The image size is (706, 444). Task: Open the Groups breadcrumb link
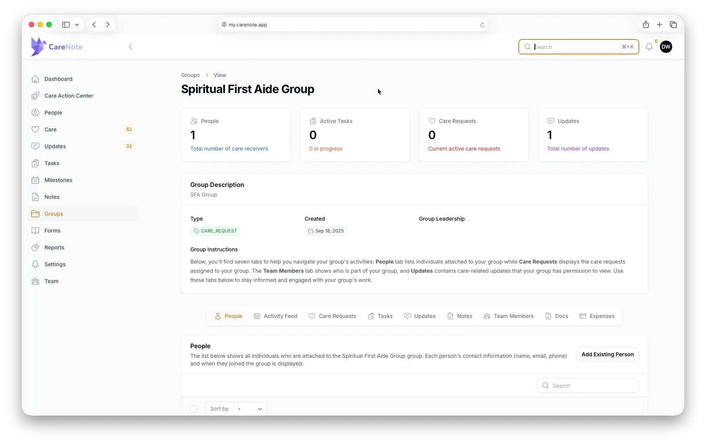point(190,75)
